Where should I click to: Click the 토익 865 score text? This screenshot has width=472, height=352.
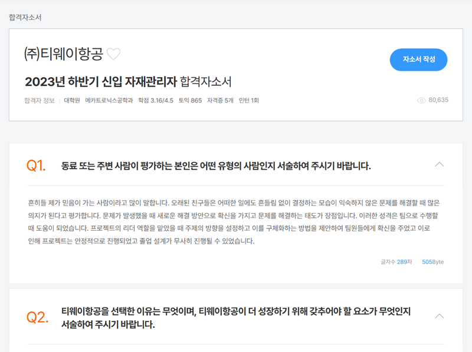[x=190, y=101]
